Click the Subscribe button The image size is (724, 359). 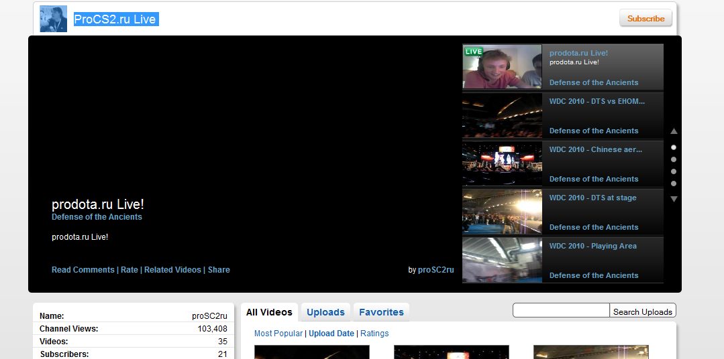coord(645,19)
